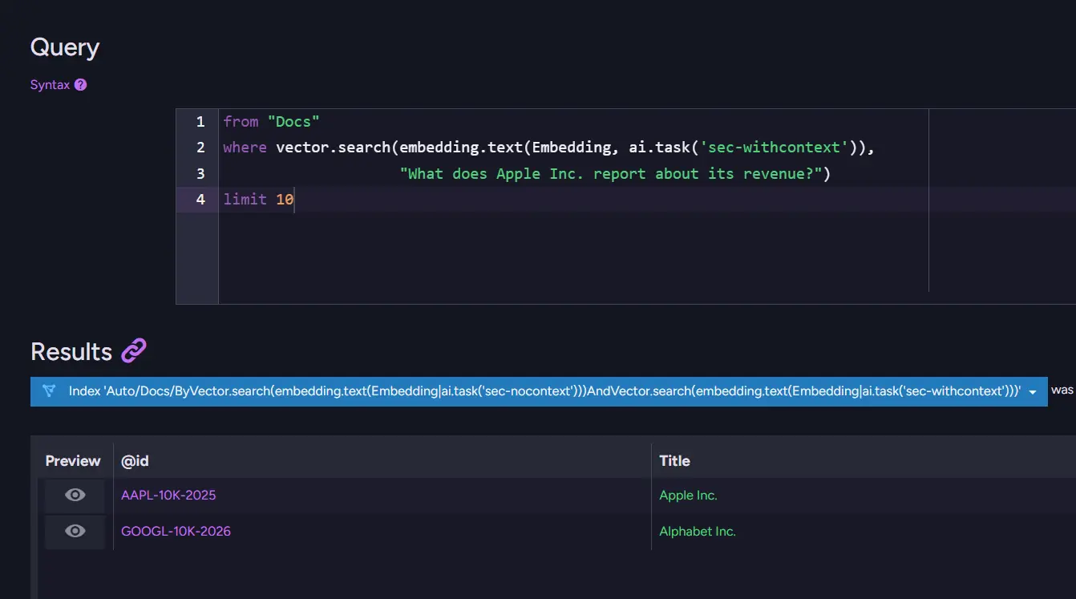Sort by the @id column header
Viewport: 1076px width, 599px height.
(x=135, y=461)
